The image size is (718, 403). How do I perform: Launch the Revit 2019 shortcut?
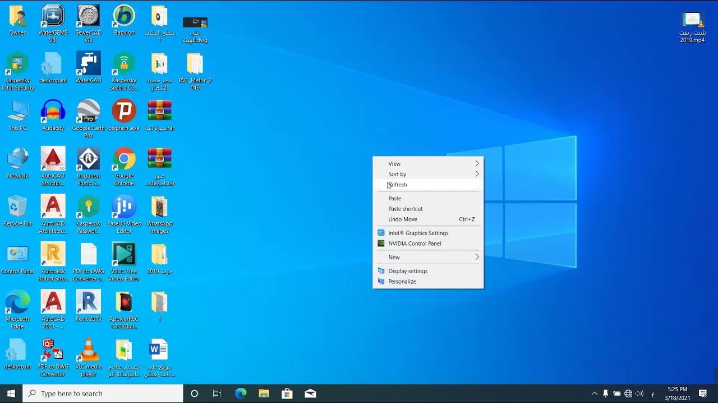click(88, 307)
